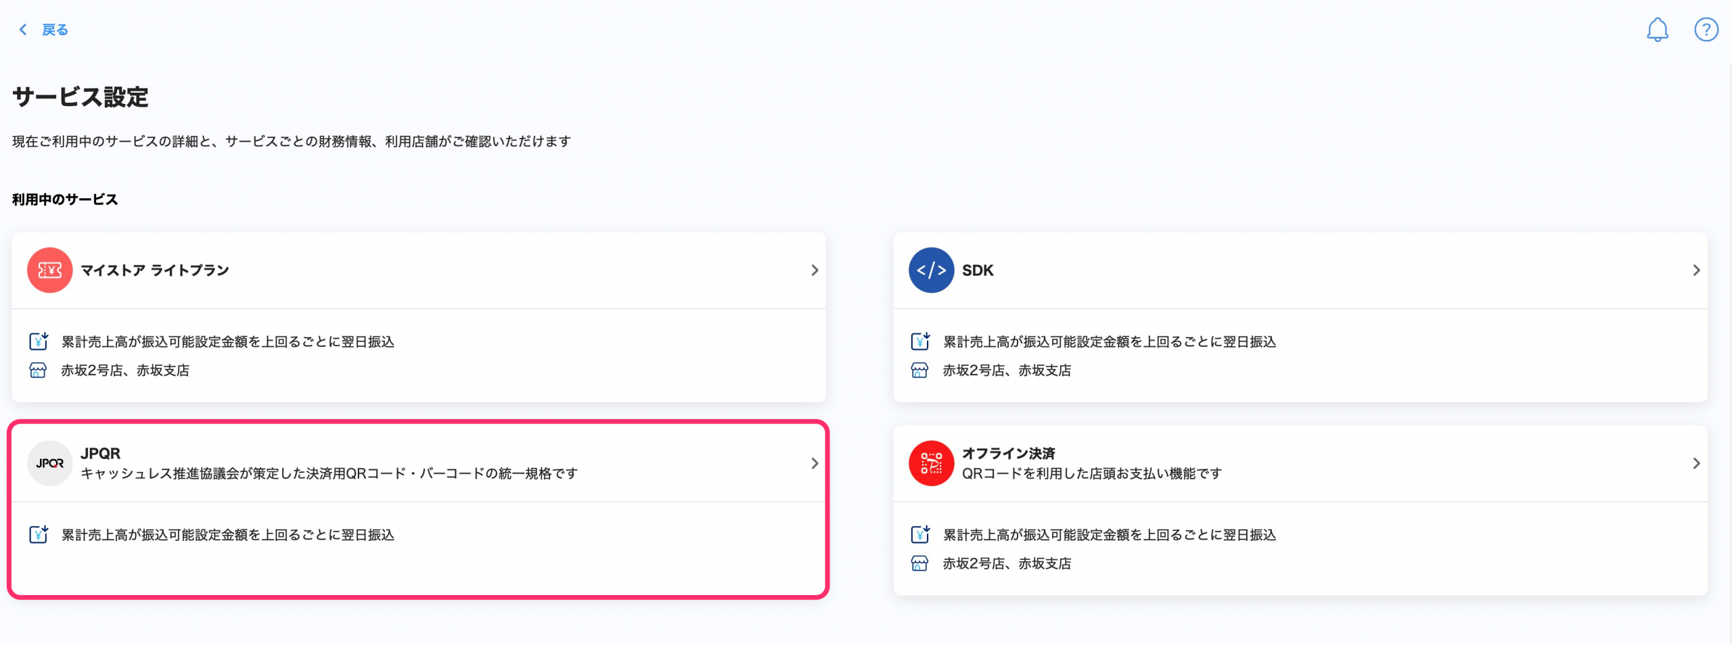The width and height of the screenshot is (1732, 645).
Task: Expand the JPQR card chevron
Action: [815, 463]
